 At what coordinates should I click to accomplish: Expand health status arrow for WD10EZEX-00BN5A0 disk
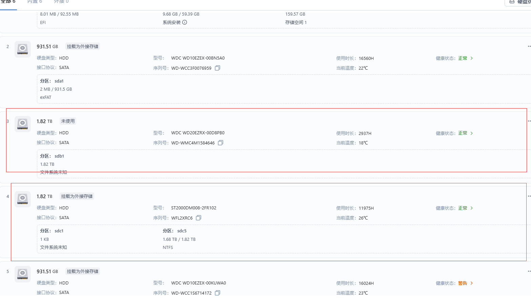[472, 58]
